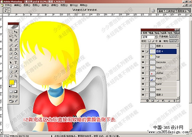The image size is (192, 137).
Task: Click the delete layer trash icon
Action: (174, 101)
